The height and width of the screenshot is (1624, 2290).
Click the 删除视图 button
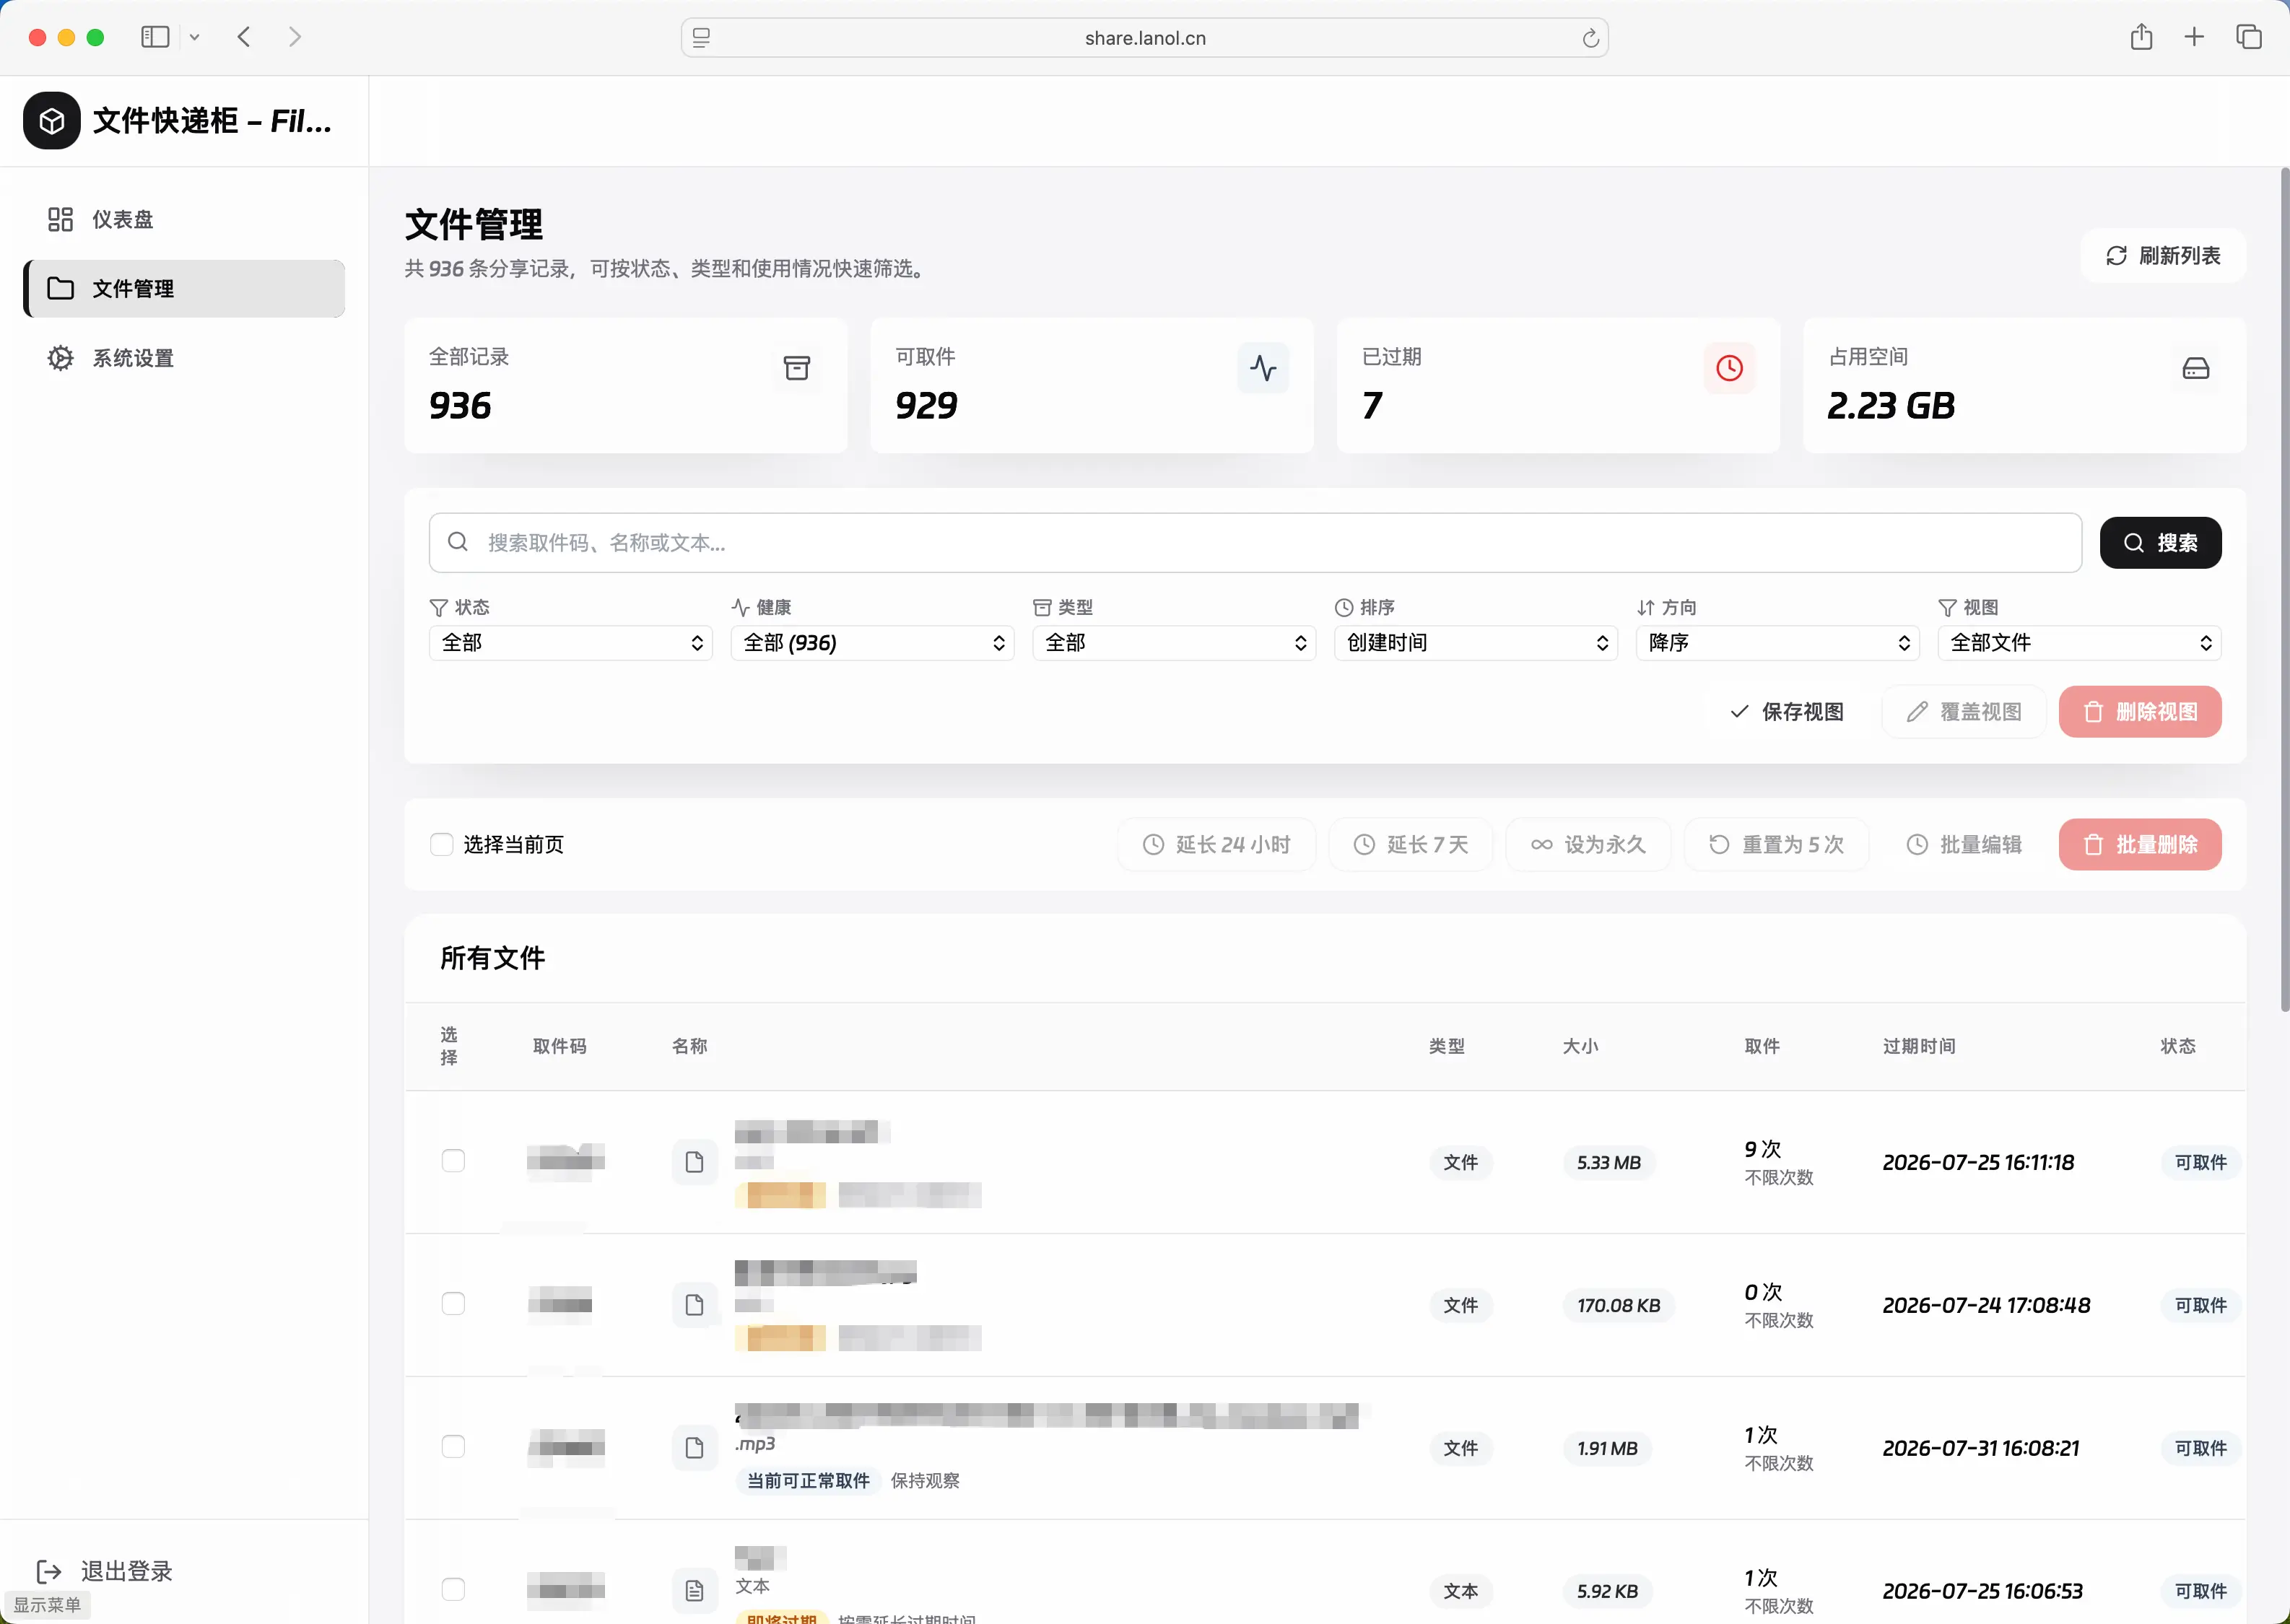[2140, 712]
